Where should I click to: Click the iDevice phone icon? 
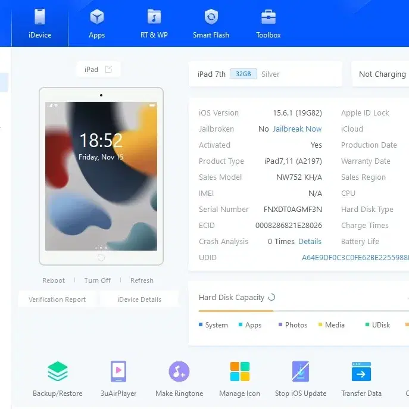coord(40,17)
